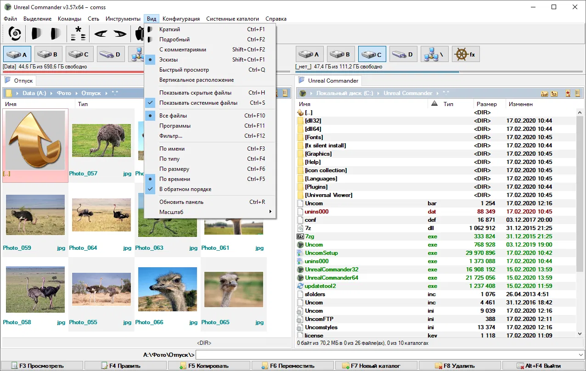Select USB drive D in right panel
586x371 pixels.
(x=404, y=54)
